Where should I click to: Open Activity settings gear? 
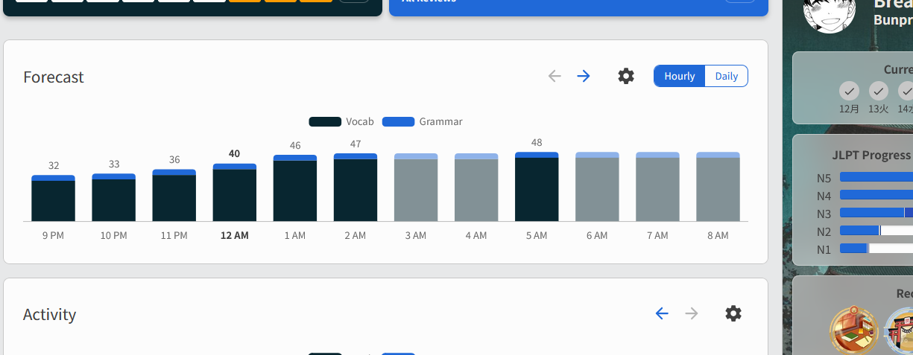[x=733, y=313]
